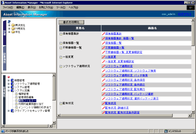Open the 不稼働機器一覧_変更情報設定 link
The width and height of the screenshot is (196, 134).
pyautogui.click(x=124, y=52)
